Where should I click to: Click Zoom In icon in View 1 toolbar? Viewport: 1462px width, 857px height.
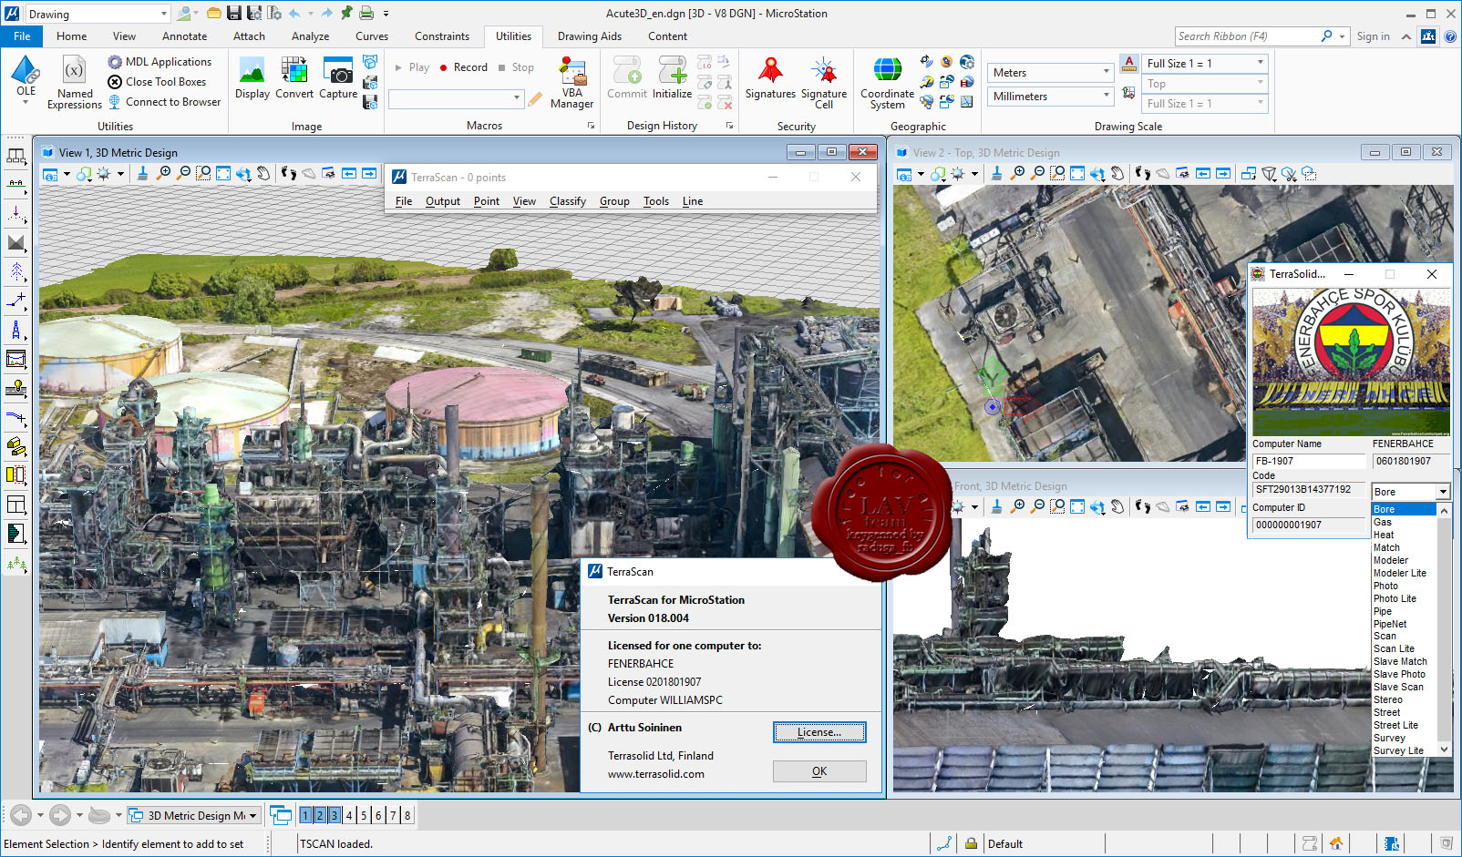tap(164, 173)
